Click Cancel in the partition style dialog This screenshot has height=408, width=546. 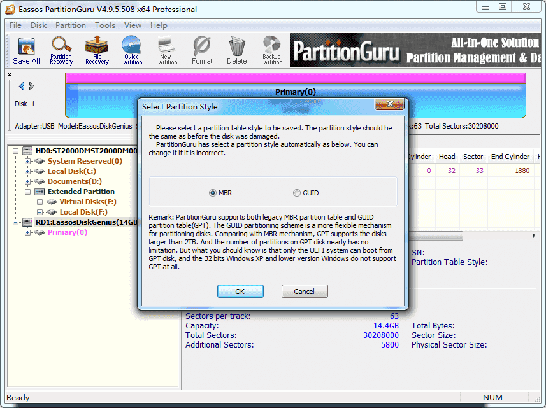pyautogui.click(x=305, y=292)
